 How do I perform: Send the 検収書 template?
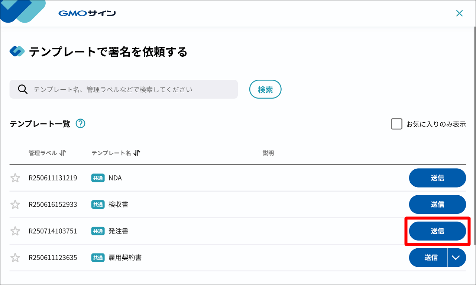point(437,205)
